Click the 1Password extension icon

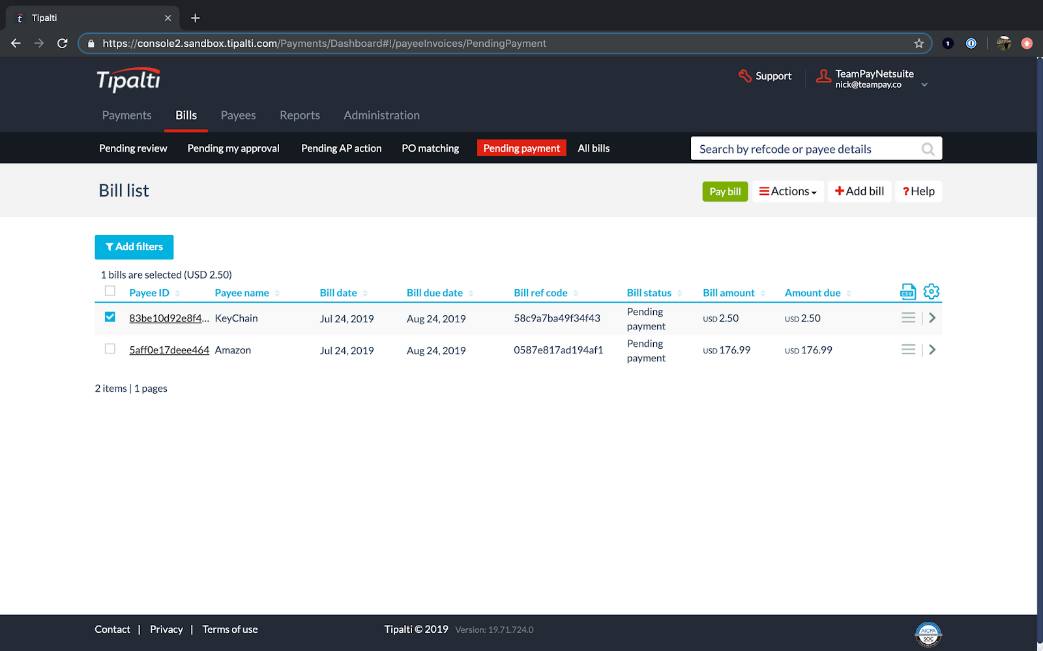(x=971, y=44)
